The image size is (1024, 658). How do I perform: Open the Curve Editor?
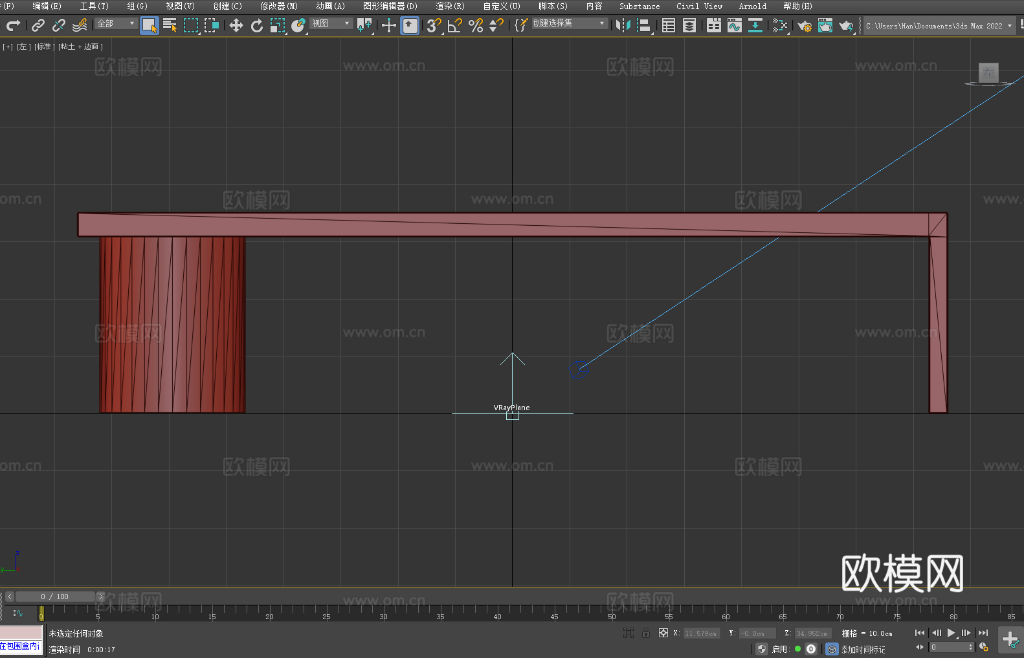pos(735,25)
